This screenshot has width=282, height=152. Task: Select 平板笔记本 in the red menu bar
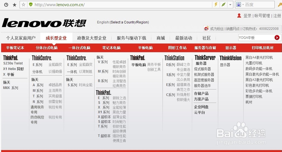point(15,48)
